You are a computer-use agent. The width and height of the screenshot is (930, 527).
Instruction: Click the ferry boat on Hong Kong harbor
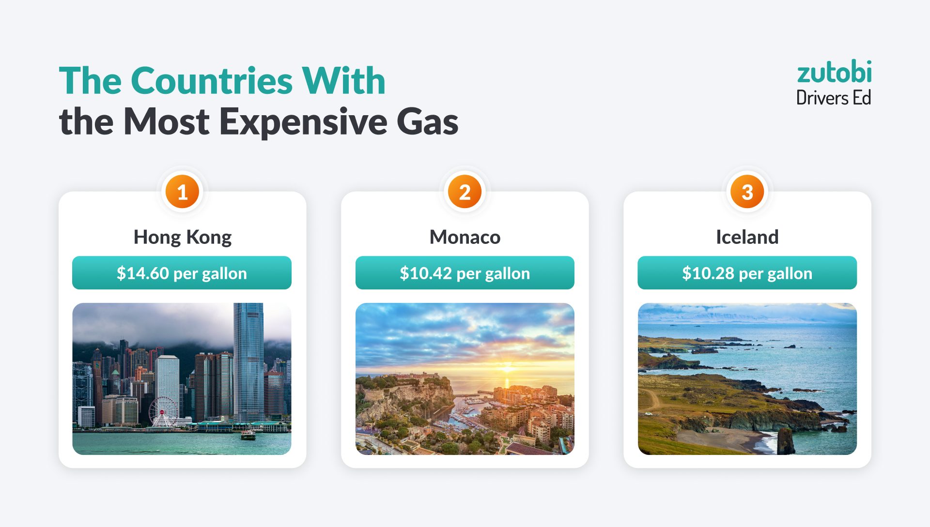click(x=248, y=435)
